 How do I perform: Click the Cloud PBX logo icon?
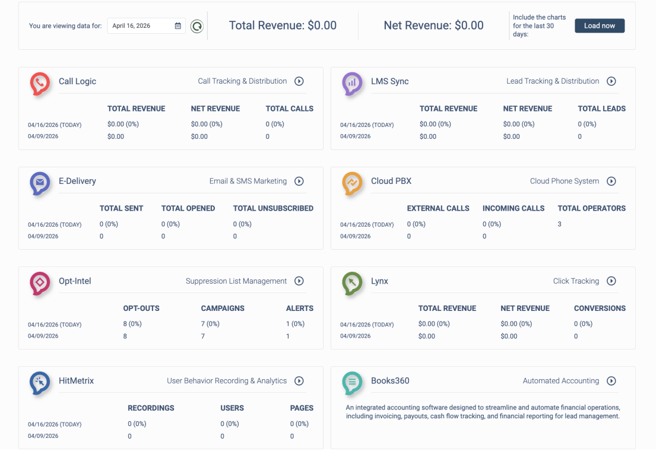point(352,183)
